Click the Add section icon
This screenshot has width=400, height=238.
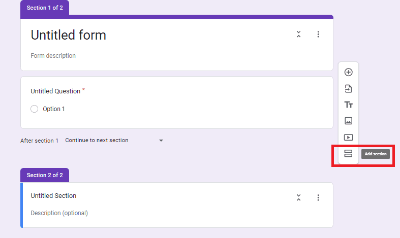(x=348, y=153)
